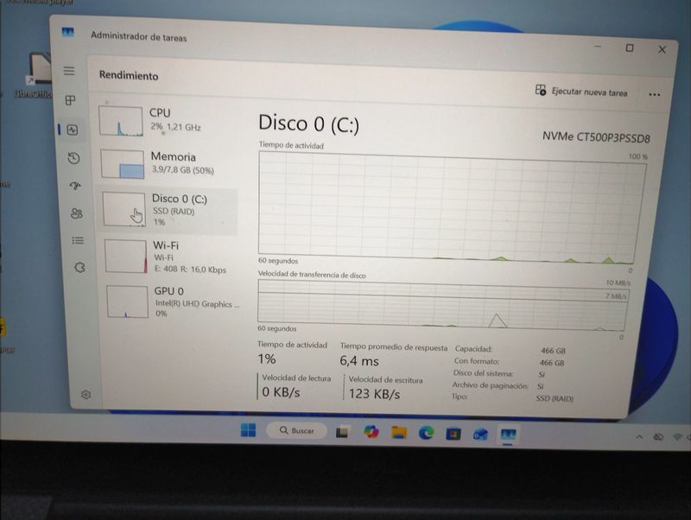This screenshot has width=691, height=520.
Task: Click the 123 KB/s write speed value
Action: [x=374, y=394]
